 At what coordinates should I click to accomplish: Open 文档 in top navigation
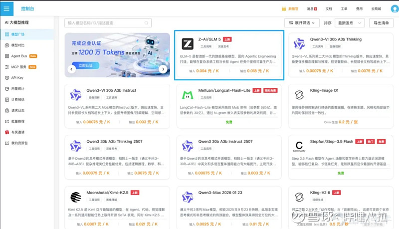point(329,8)
